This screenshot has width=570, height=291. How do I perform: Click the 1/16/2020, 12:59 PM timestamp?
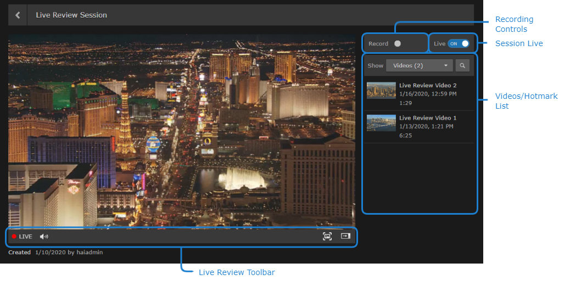(428, 94)
